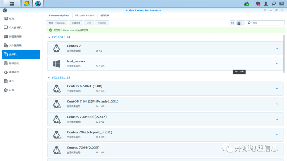The image size is (287, 161).
Task: Select CentOS 6.5X64 (1.88) name
Action: point(85,86)
